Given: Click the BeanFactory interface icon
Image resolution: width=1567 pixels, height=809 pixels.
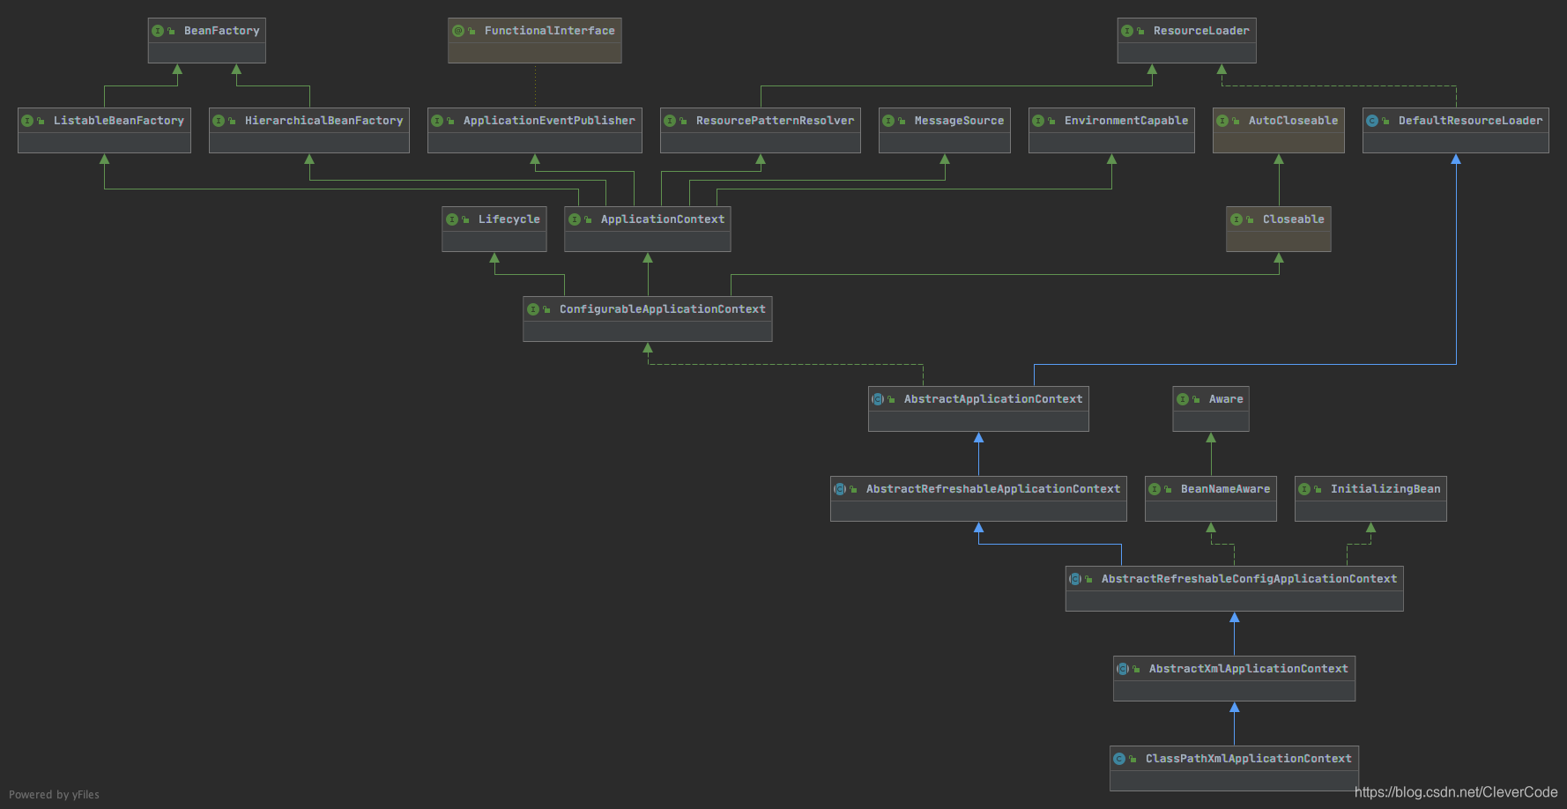Looking at the screenshot, I should (x=158, y=31).
